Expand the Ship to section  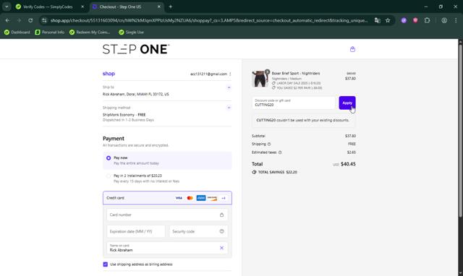[x=229, y=87]
